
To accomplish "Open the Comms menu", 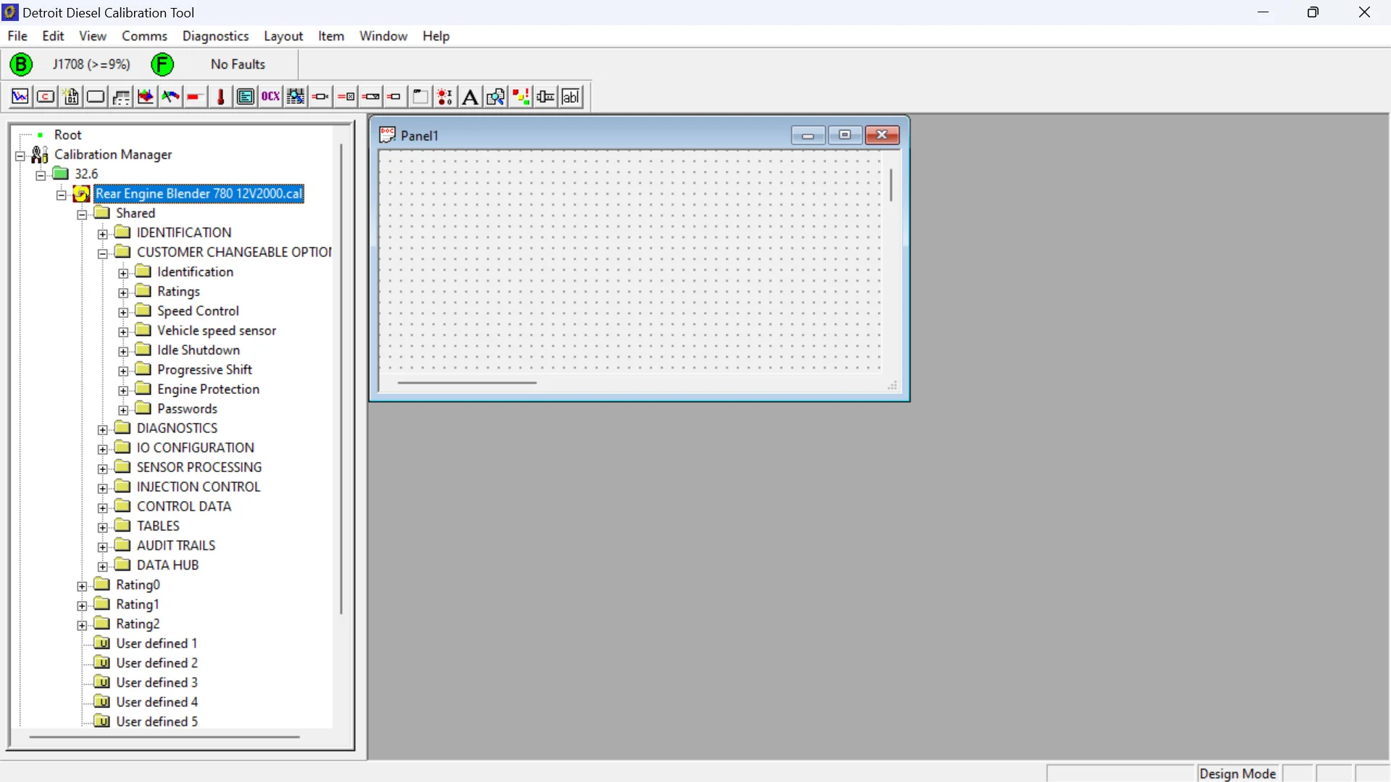I will click(144, 36).
